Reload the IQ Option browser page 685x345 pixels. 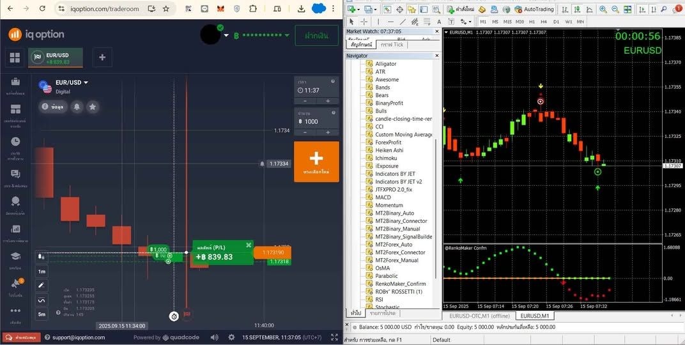click(x=42, y=8)
